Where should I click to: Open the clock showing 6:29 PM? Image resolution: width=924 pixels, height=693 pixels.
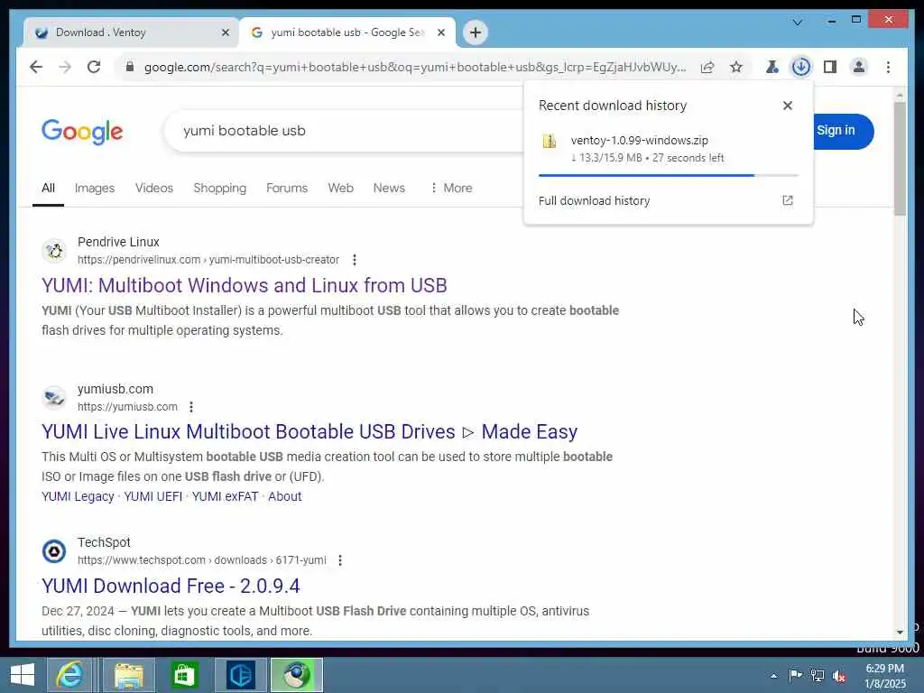pos(884,676)
